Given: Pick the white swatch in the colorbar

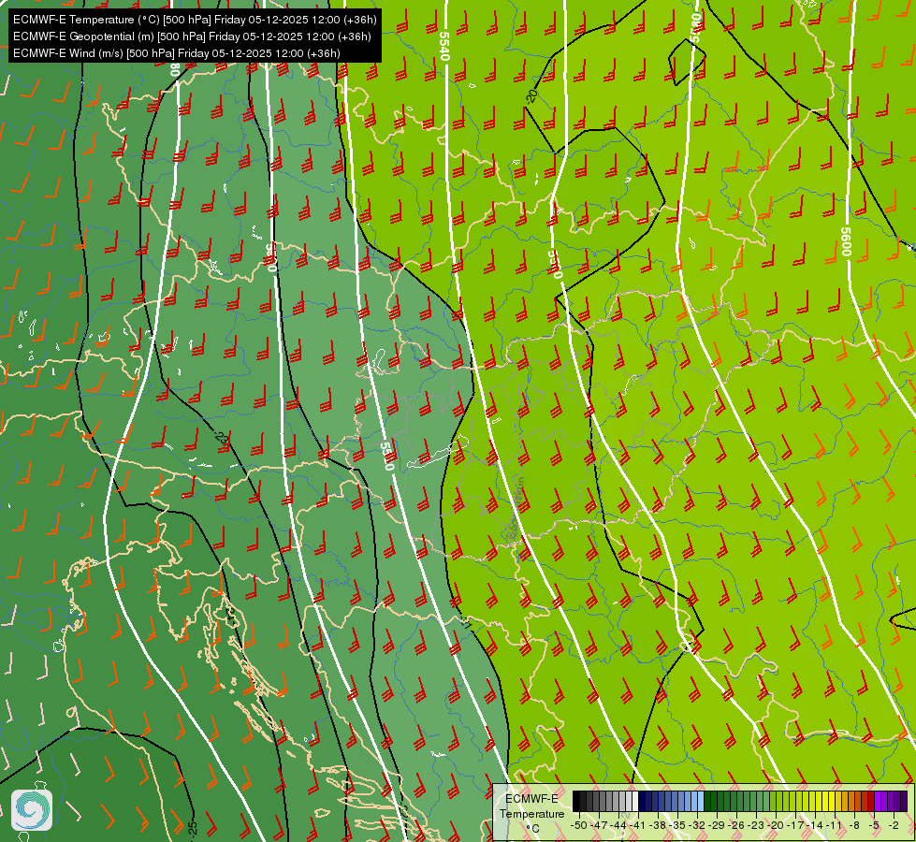Looking at the screenshot, I should pos(635,801).
